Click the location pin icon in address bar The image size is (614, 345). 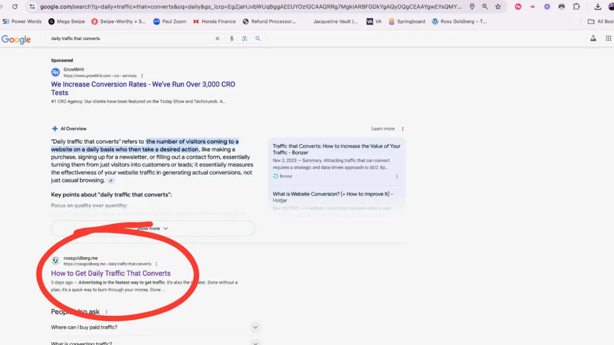[472, 7]
